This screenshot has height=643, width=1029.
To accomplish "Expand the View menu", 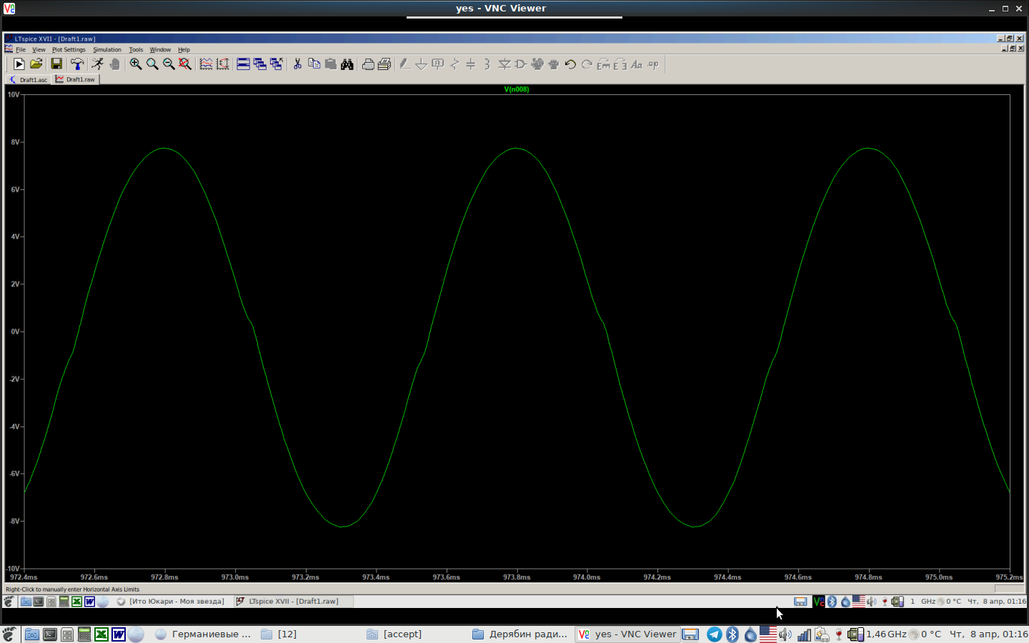I will 39,50.
